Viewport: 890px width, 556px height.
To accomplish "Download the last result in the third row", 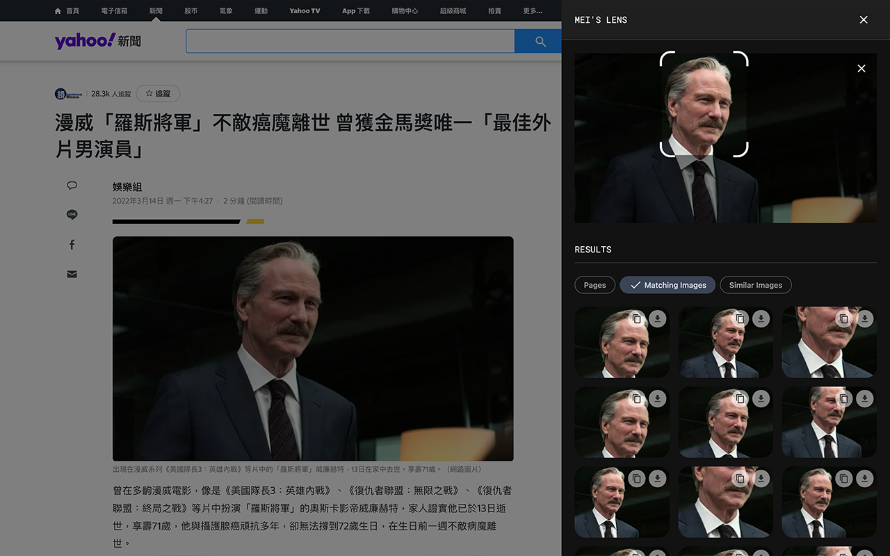I will [x=865, y=479].
